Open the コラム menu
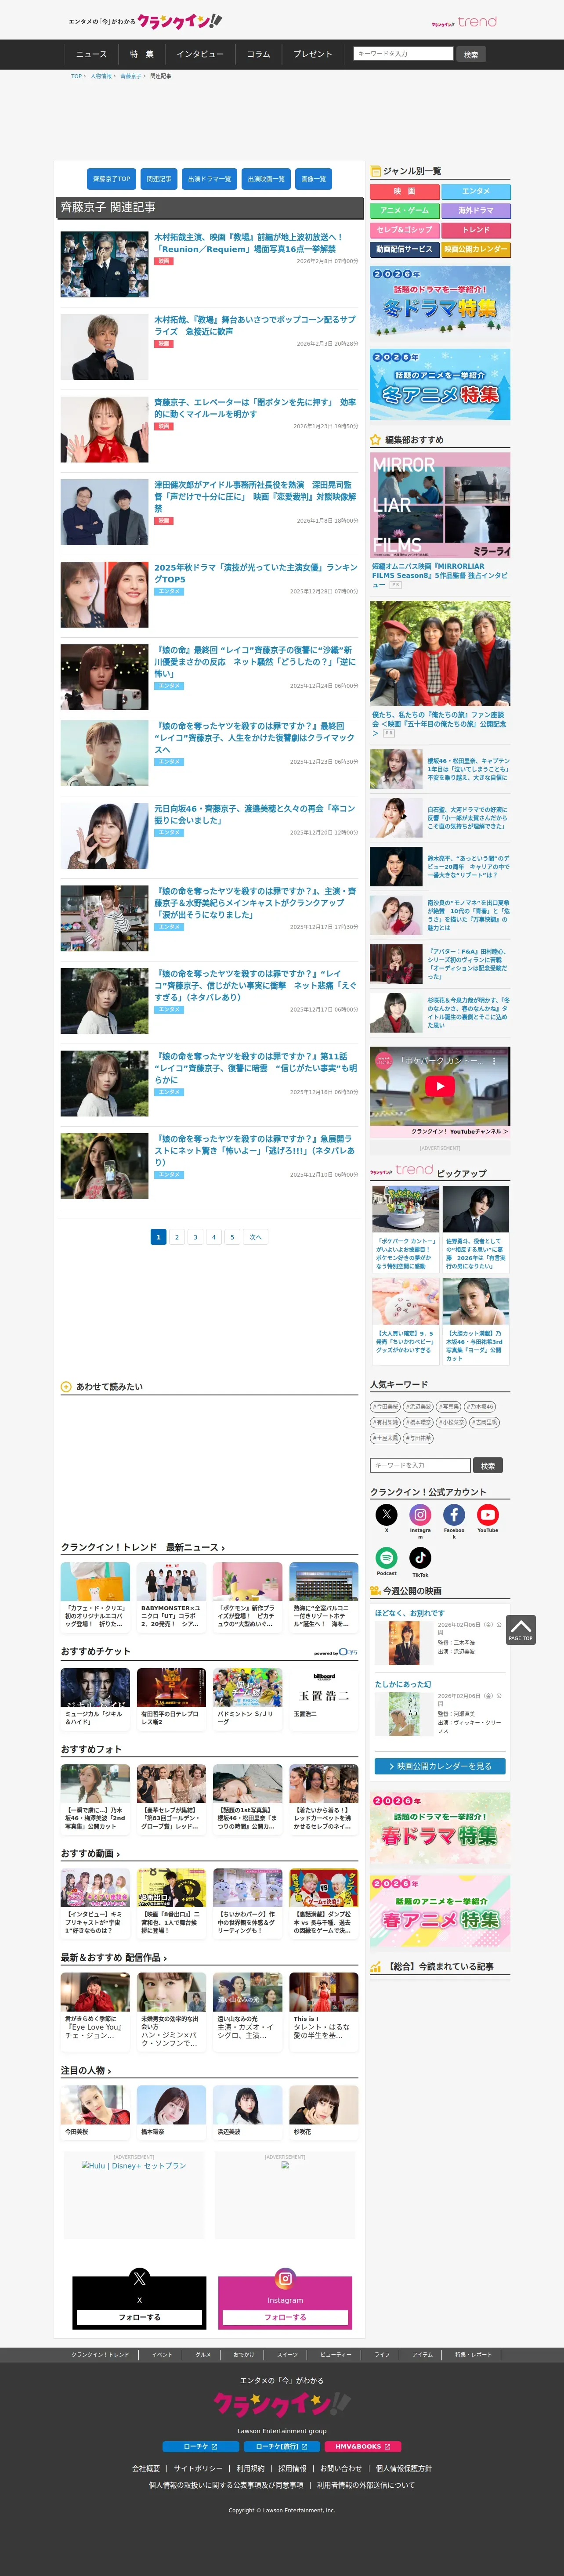Screen dimensions: 564x2576 [259, 54]
